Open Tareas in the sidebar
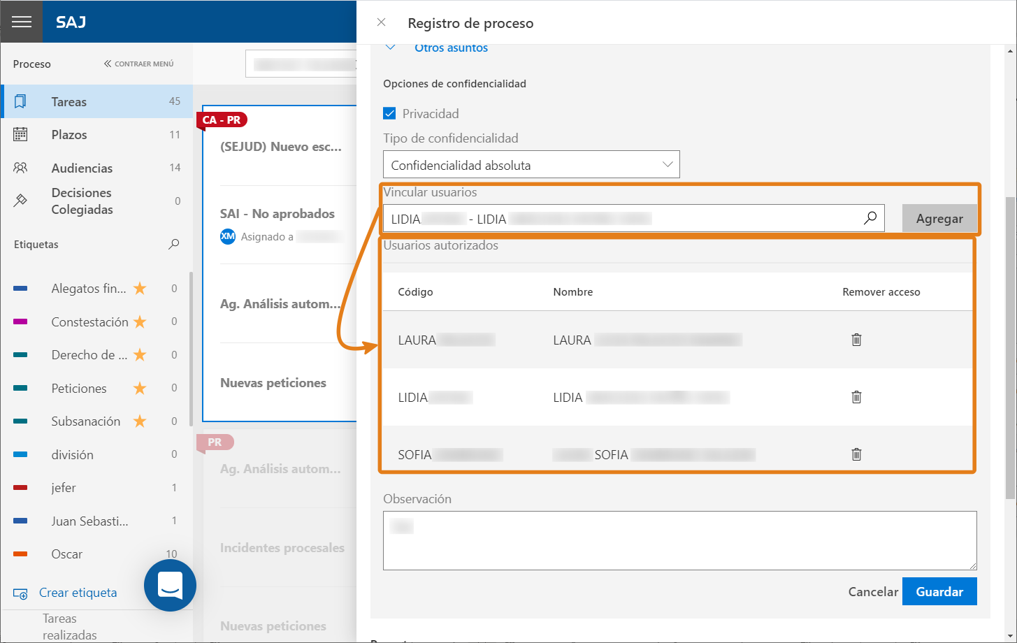The width and height of the screenshot is (1017, 643). (96, 101)
